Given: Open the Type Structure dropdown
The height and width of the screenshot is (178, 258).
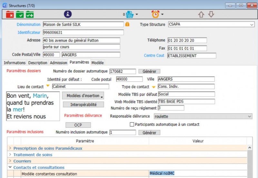Looking at the screenshot, I should pos(252,24).
